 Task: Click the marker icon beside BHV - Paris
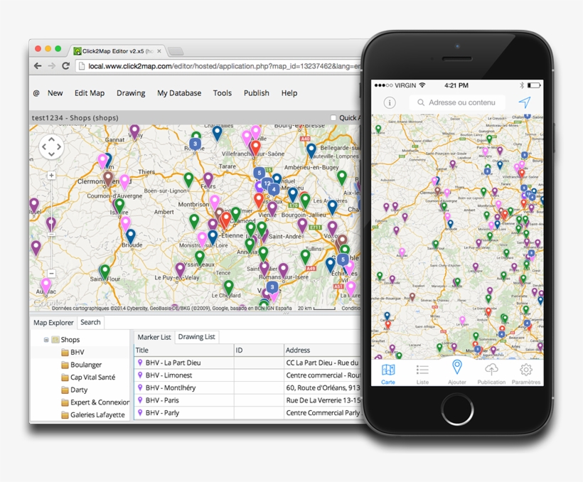140,400
